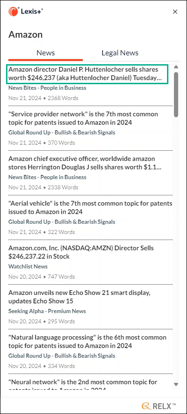Select the News tab
The image size is (187, 414).
pyautogui.click(x=46, y=53)
